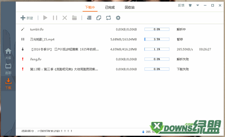225x137 pixels.
Task: Go to 片库 home in sidebar
Action: pyautogui.click(x=8, y=54)
